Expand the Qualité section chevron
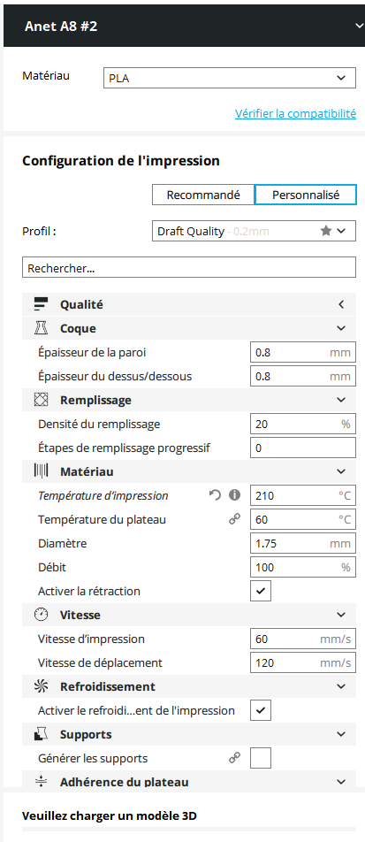Image resolution: width=365 pixels, height=842 pixels. click(x=341, y=304)
